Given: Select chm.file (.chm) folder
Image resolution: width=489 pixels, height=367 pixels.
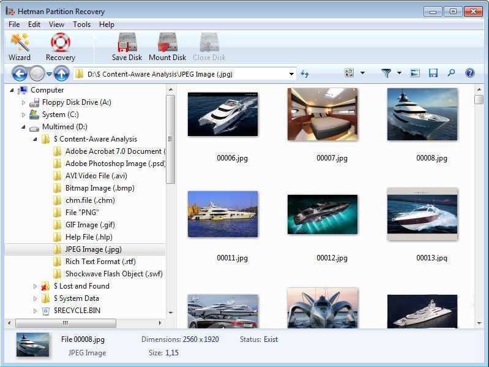Looking at the screenshot, I should [84, 200].
